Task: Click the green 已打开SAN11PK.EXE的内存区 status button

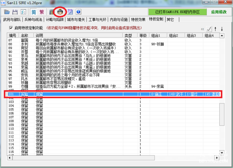Action: click(177, 12)
